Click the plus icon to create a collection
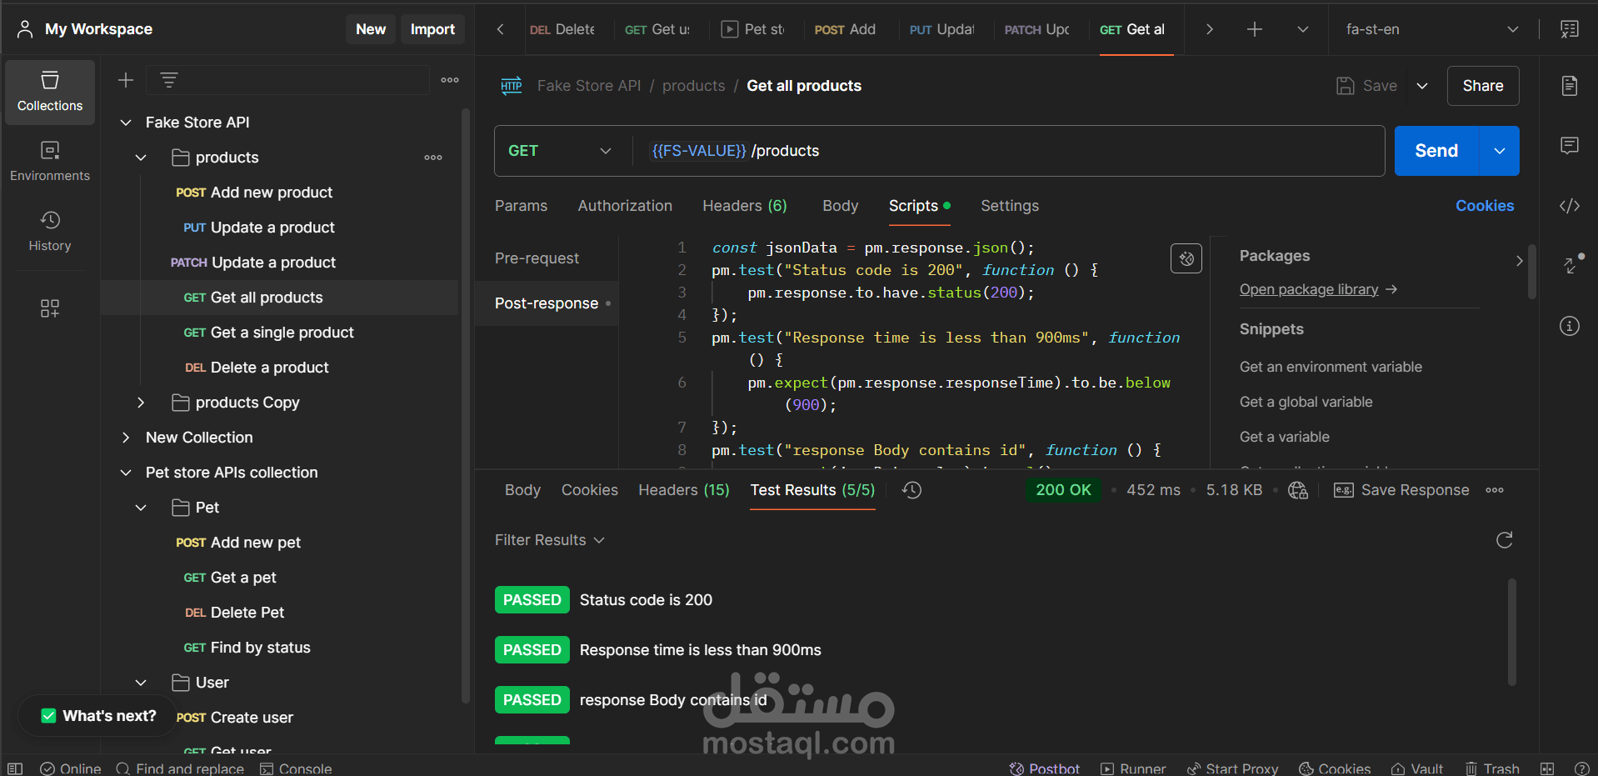Image resolution: width=1598 pixels, height=776 pixels. click(126, 80)
